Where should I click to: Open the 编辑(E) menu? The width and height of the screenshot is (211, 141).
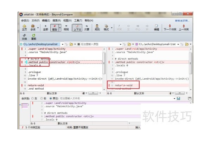(x=46, y=20)
